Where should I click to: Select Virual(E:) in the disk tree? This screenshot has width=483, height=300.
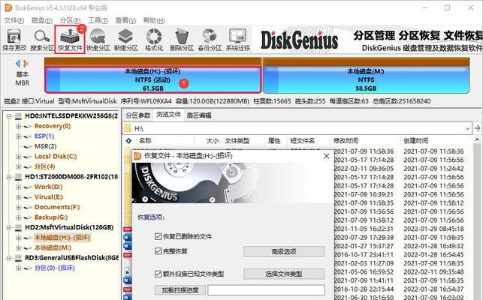49,197
